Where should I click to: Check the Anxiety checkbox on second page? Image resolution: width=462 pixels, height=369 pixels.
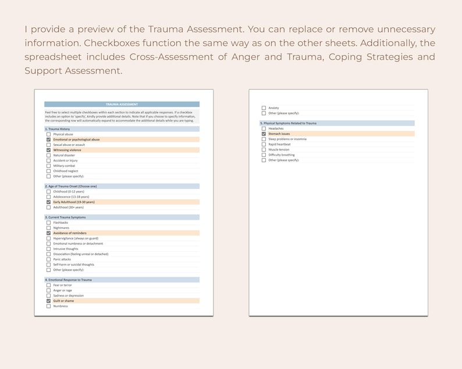pos(264,108)
